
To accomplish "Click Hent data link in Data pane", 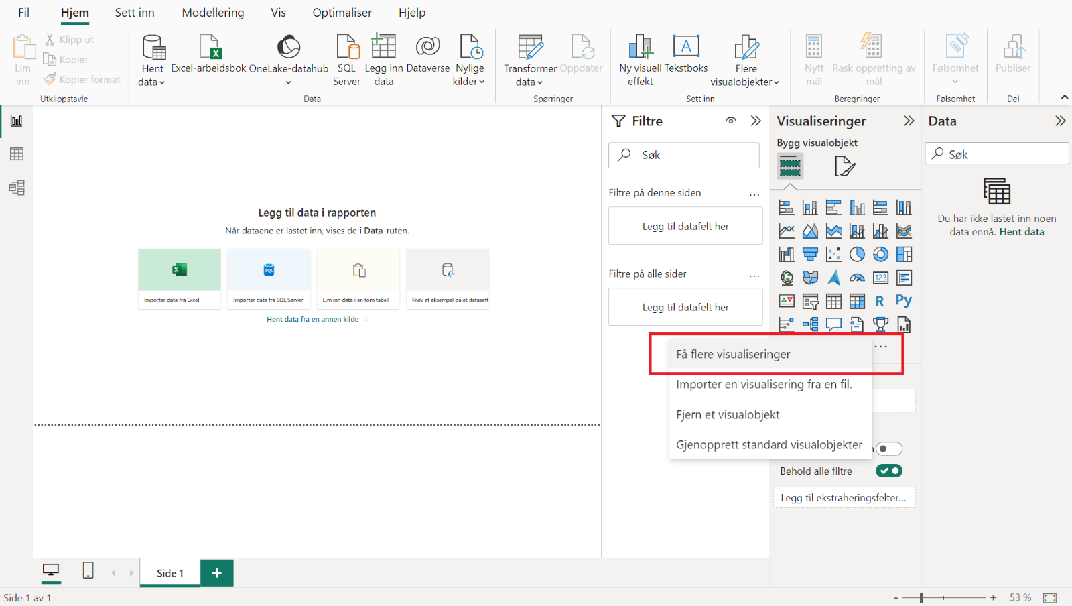I will (1022, 232).
